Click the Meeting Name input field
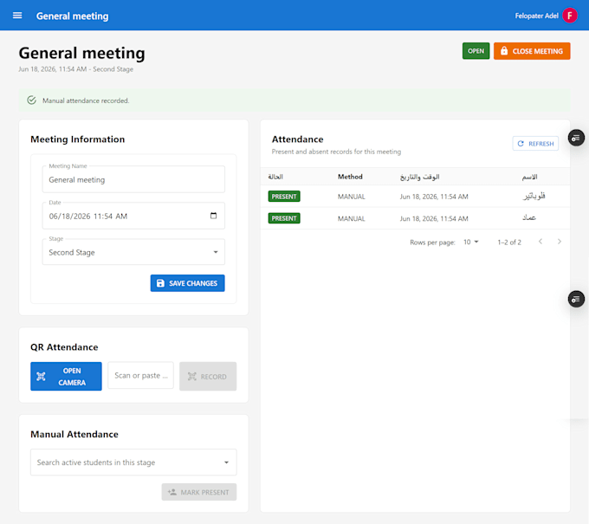Viewport: 589px width, 524px height. tap(133, 179)
